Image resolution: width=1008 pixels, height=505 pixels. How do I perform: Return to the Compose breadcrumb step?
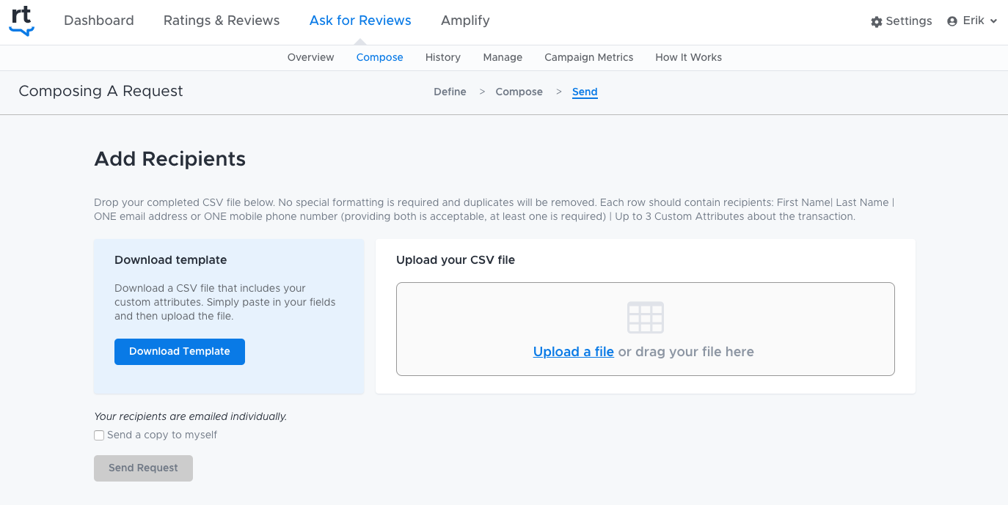coord(519,92)
